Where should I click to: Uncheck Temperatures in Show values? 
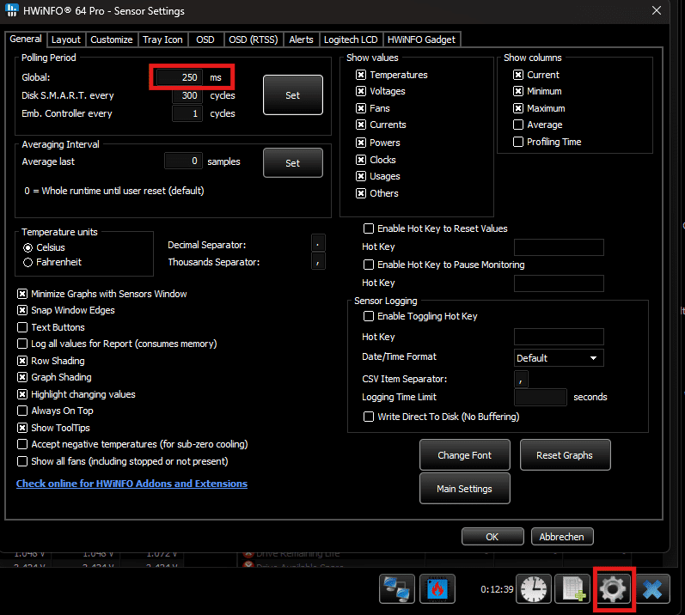[361, 75]
